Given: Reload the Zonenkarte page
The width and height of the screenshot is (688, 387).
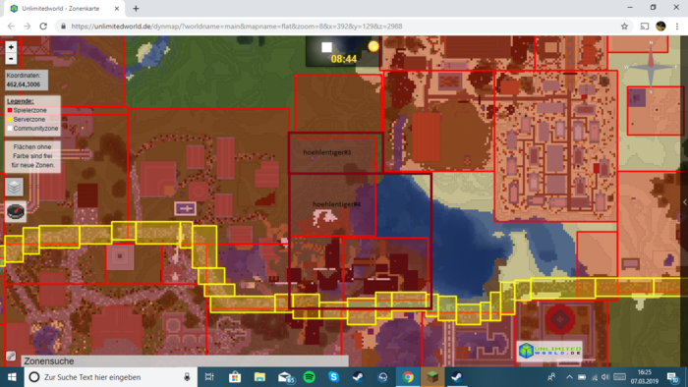Looking at the screenshot, I should pos(43,27).
